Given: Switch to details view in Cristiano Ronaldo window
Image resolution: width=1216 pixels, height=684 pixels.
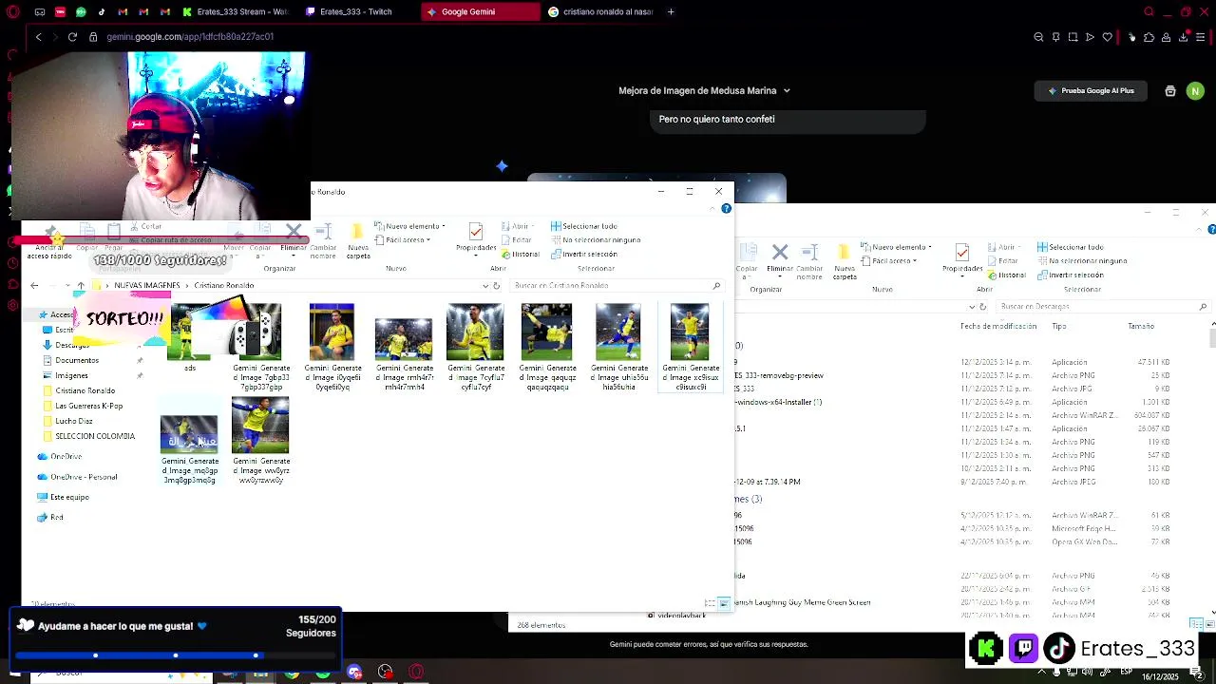Looking at the screenshot, I should (x=710, y=603).
